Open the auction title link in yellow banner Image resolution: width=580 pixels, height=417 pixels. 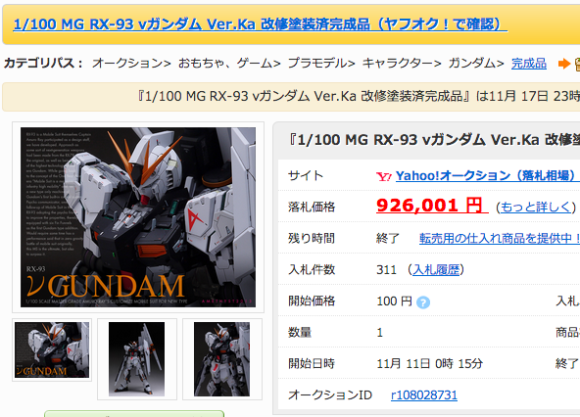(x=261, y=24)
